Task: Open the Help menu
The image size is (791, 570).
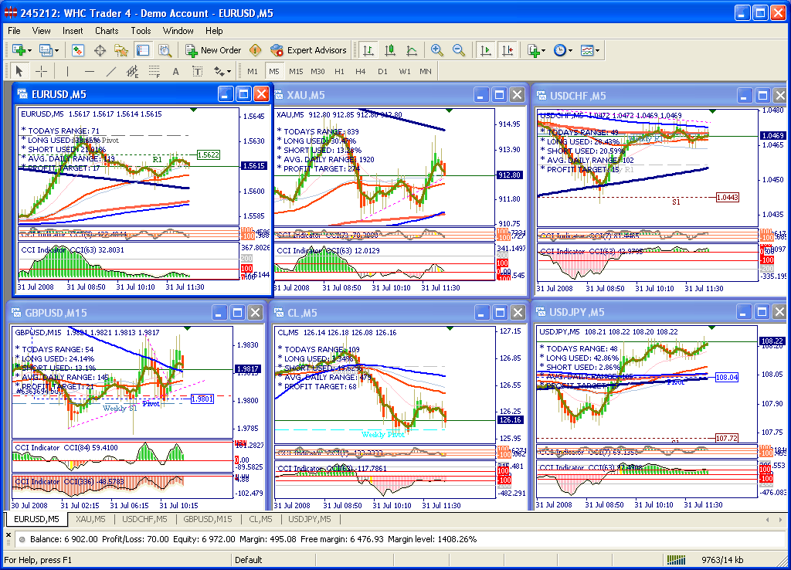Action: (x=214, y=31)
